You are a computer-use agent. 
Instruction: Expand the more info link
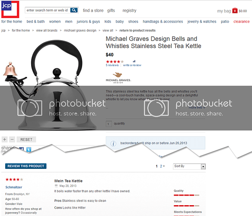point(197,108)
